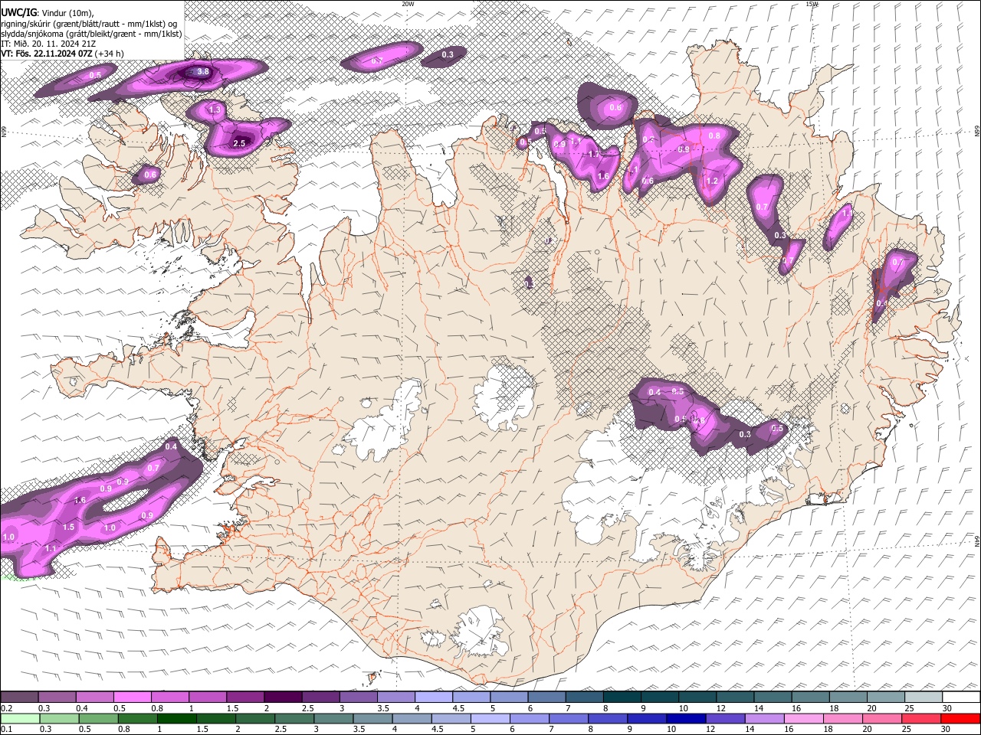Click lower legend pink swatch between 16 and 18

tap(803, 719)
